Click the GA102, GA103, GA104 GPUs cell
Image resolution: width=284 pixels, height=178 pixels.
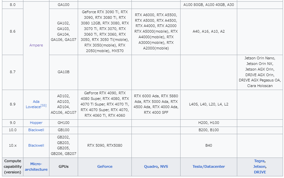coord(63,32)
